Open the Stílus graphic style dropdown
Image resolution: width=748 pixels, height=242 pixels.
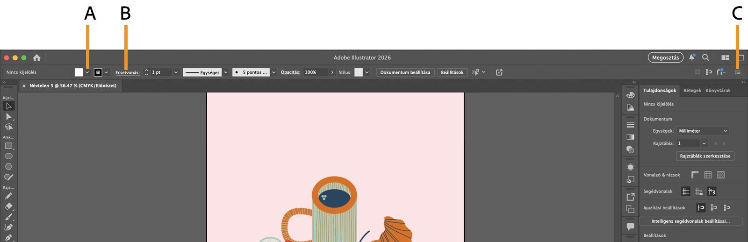(x=367, y=72)
